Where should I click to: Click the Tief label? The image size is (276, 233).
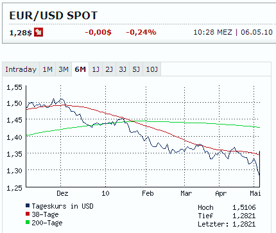coord(205,216)
